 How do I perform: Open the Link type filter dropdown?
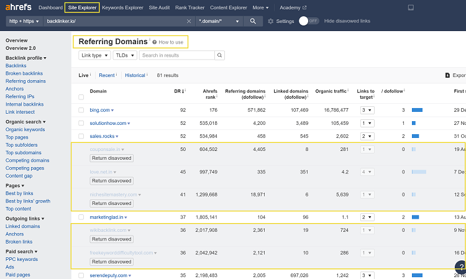[94, 55]
